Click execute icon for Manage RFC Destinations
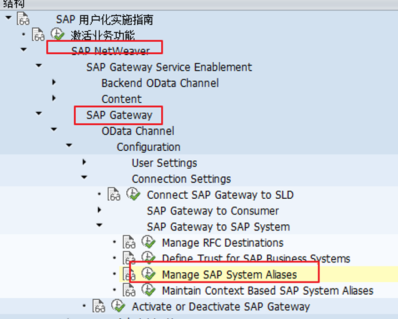Image resolution: width=398 pixels, height=319 pixels. pos(148,242)
